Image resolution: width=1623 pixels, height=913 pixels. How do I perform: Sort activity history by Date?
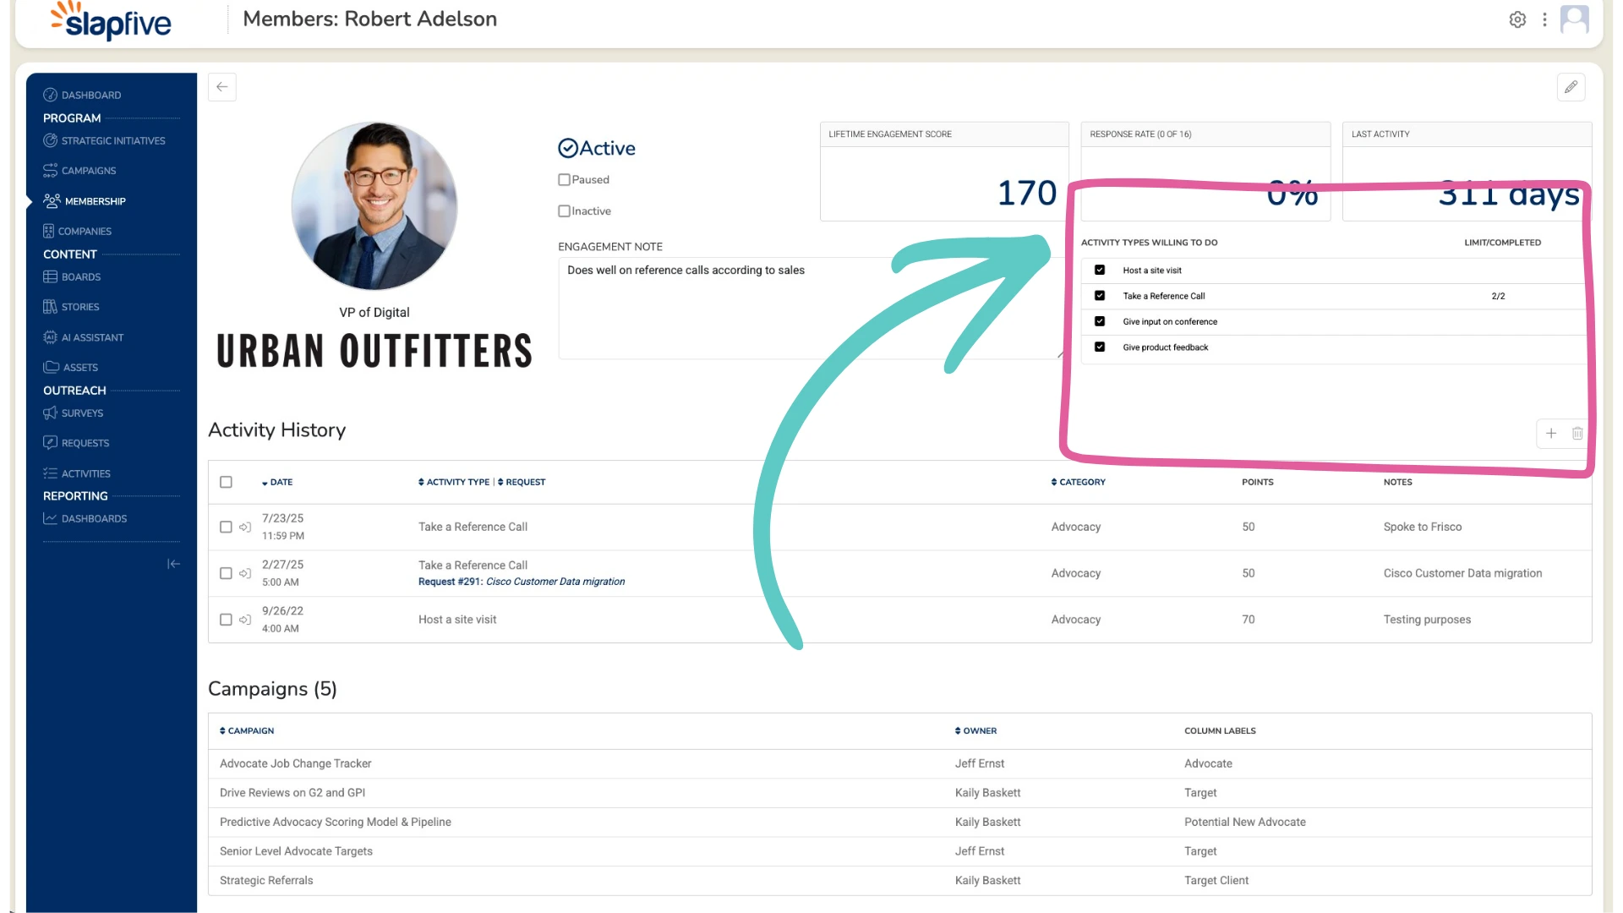click(x=277, y=483)
